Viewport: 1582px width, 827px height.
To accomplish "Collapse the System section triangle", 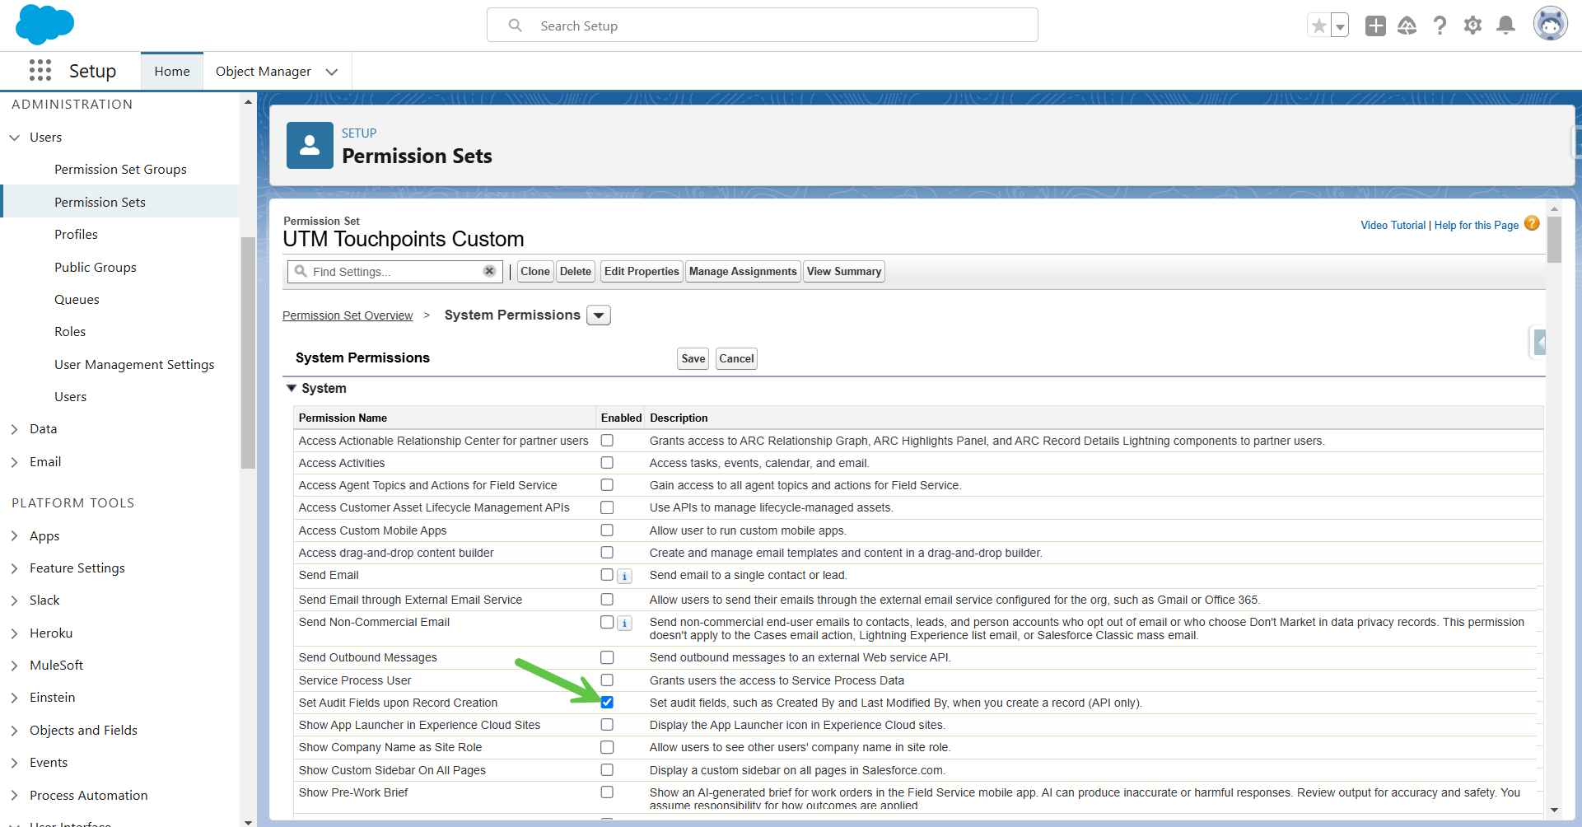I will [291, 388].
